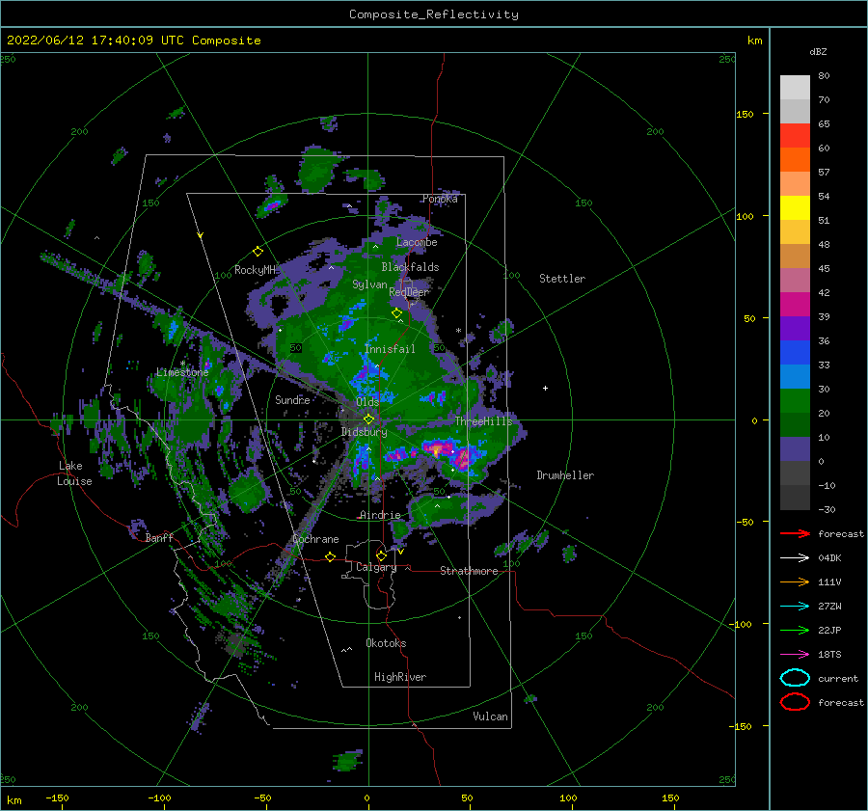Screen dimensions: 868x811
Task: Click the Drumheller city label
Action: [565, 475]
